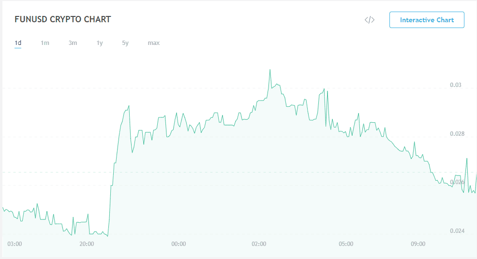
Task: Click the 03:00 time axis label
Action: point(15,244)
